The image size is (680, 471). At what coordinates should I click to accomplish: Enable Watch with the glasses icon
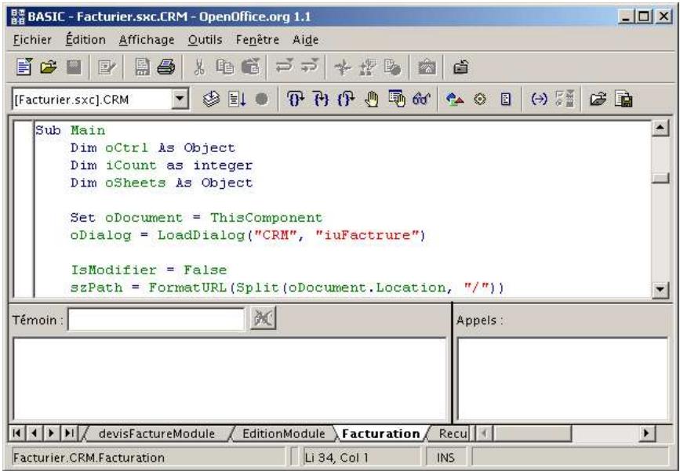pyautogui.click(x=421, y=100)
